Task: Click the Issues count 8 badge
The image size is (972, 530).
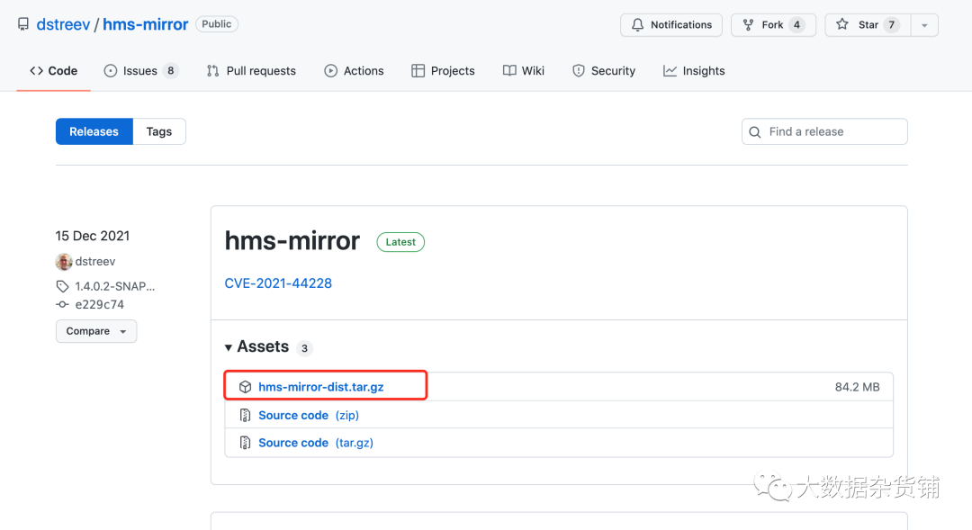Action: tap(170, 71)
